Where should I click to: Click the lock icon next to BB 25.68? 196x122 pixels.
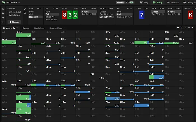click(155, 9)
